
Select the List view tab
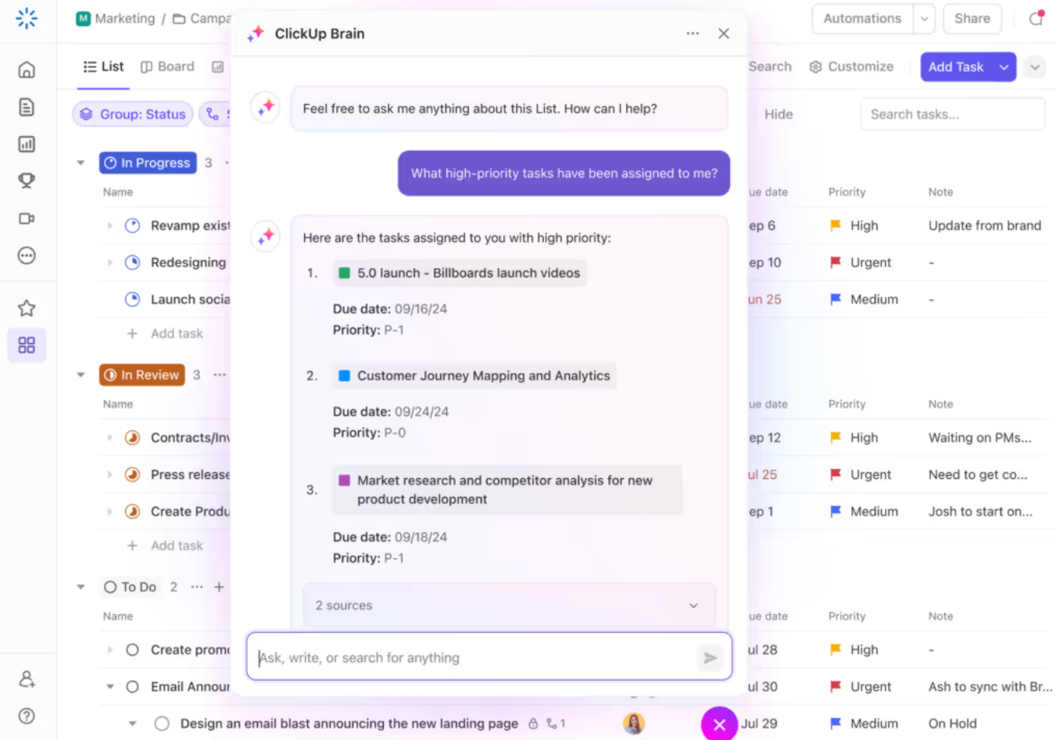pos(103,66)
